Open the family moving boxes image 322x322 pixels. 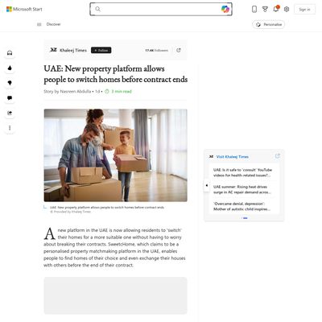click(x=116, y=155)
